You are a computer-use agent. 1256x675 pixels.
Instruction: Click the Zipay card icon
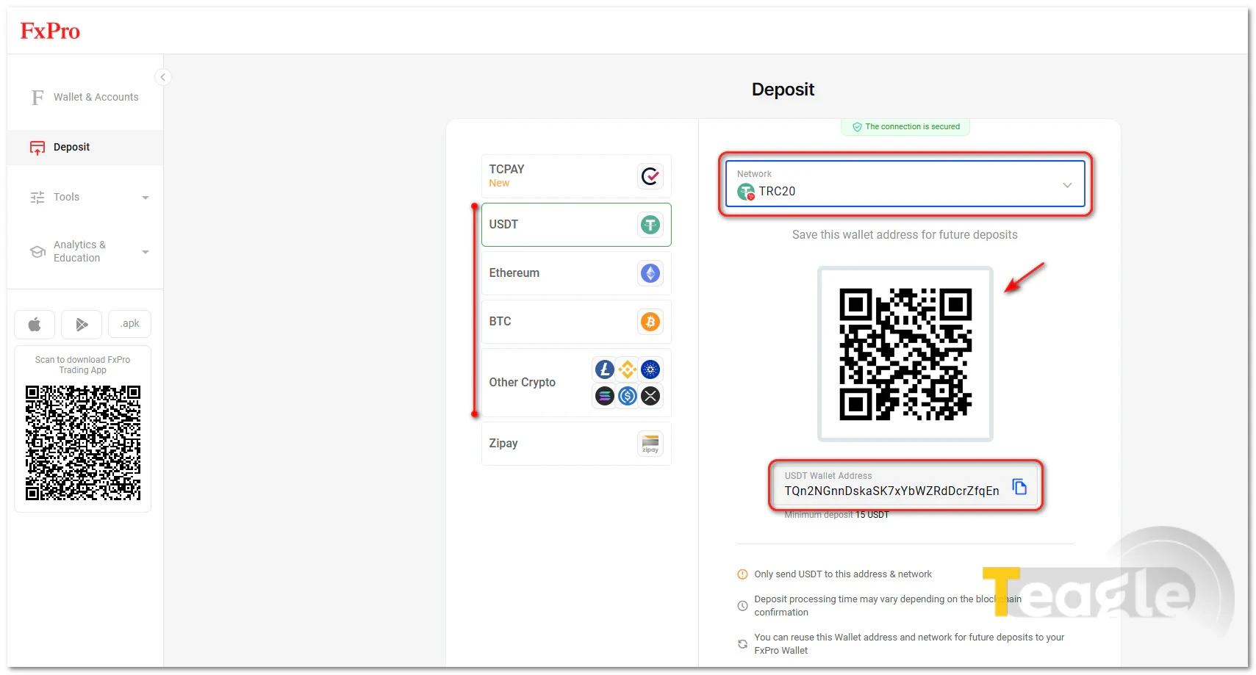650,444
